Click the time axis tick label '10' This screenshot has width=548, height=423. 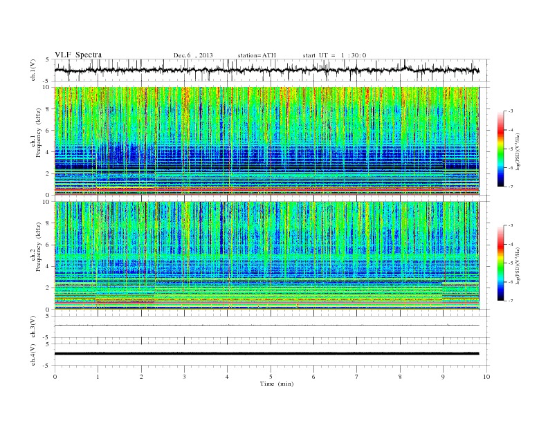click(486, 377)
